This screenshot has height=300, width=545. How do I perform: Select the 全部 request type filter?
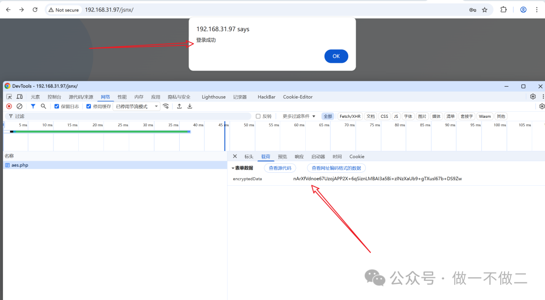tap(328, 116)
